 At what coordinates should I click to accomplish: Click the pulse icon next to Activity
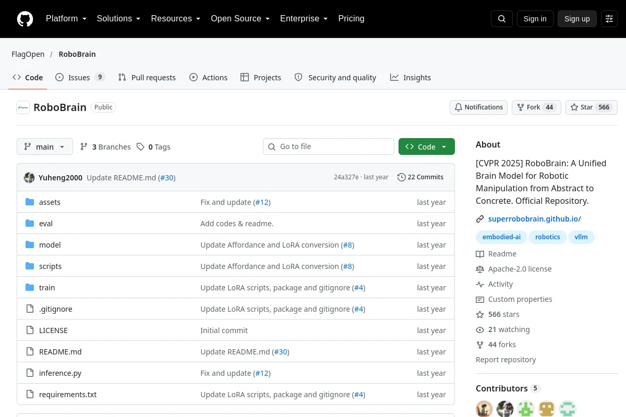pyautogui.click(x=480, y=284)
